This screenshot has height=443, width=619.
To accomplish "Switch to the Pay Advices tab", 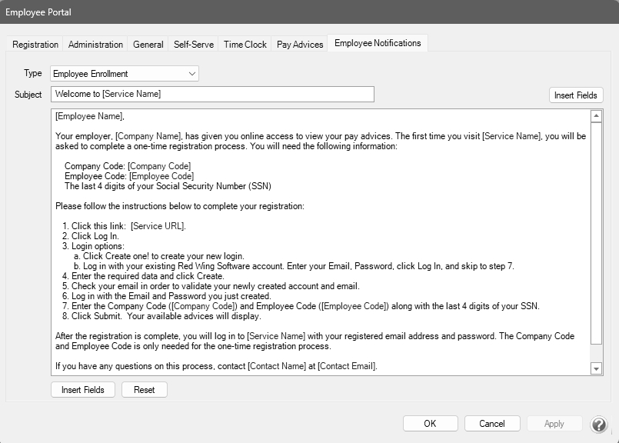I will click(300, 45).
